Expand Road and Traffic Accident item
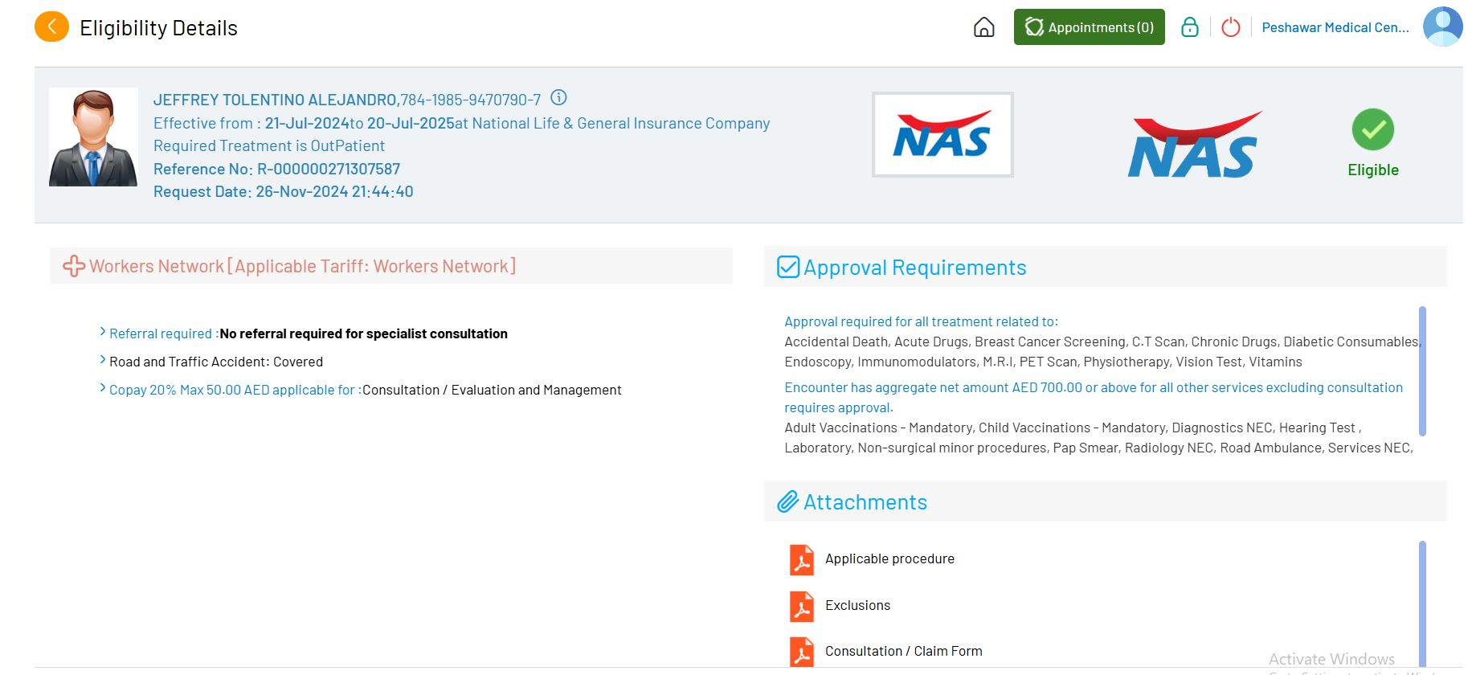This screenshot has width=1472, height=675. (x=103, y=360)
